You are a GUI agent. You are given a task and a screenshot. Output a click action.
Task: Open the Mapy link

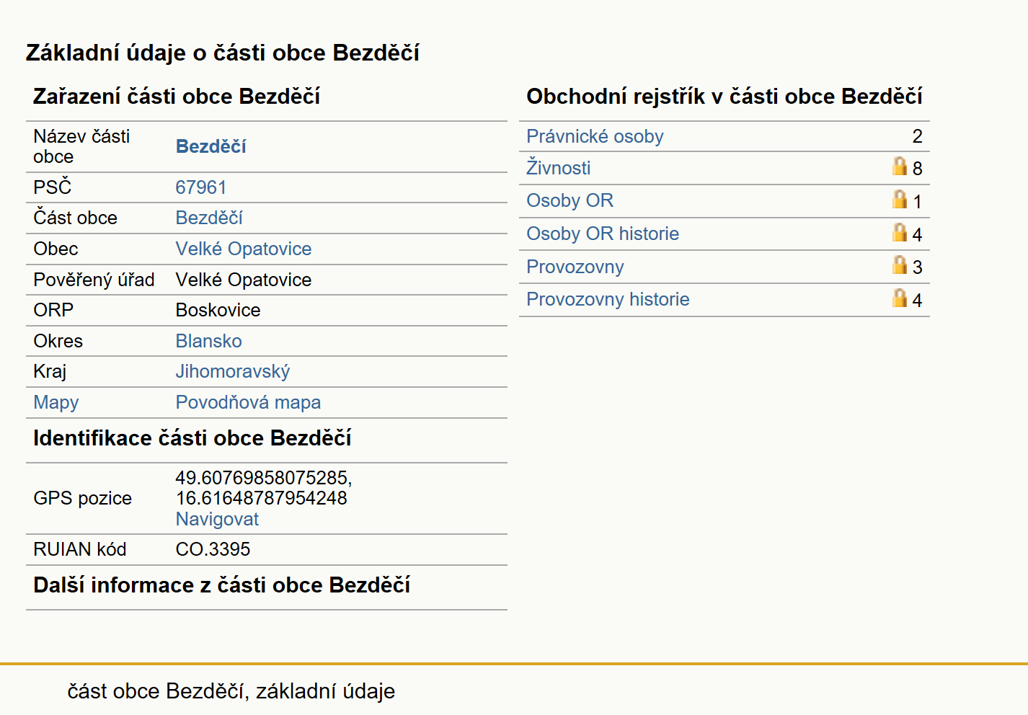(56, 402)
